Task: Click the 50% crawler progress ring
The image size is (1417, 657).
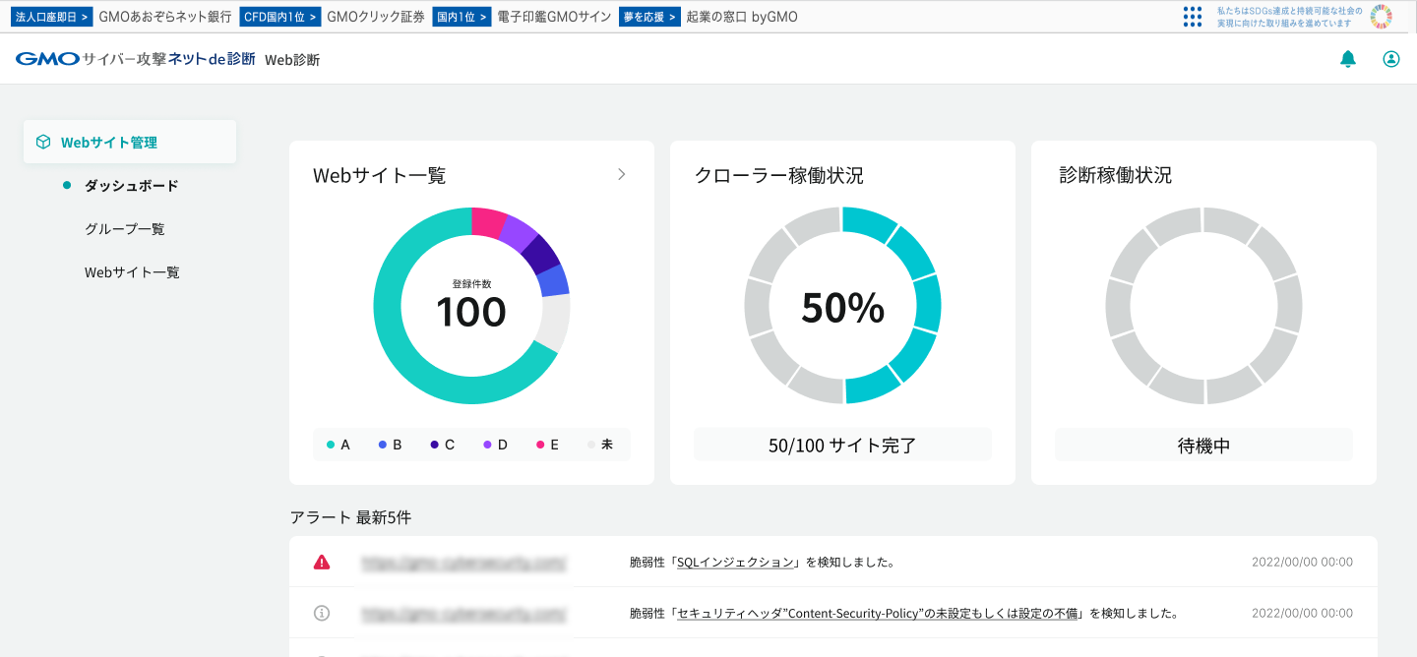Action: tap(841, 305)
